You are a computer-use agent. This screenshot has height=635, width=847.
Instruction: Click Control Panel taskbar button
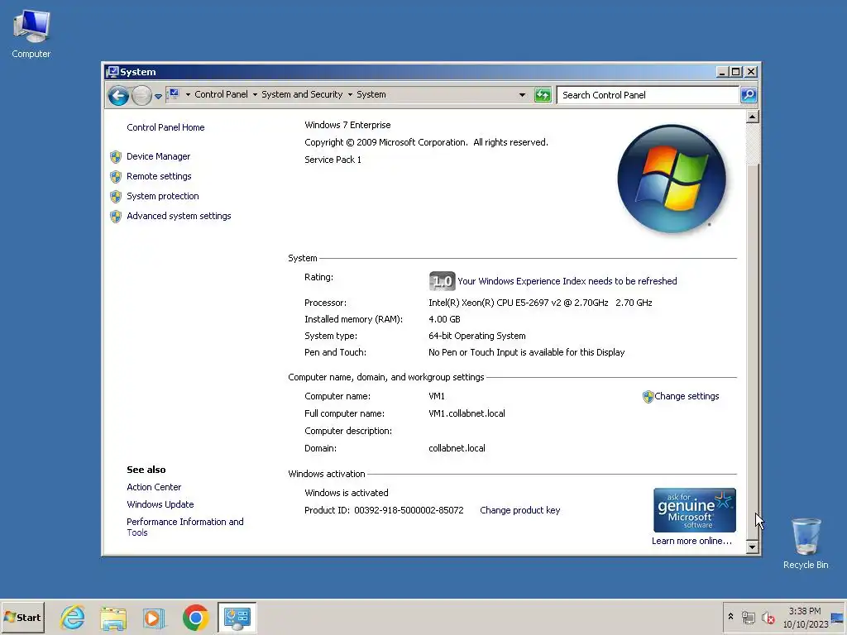[x=237, y=617]
